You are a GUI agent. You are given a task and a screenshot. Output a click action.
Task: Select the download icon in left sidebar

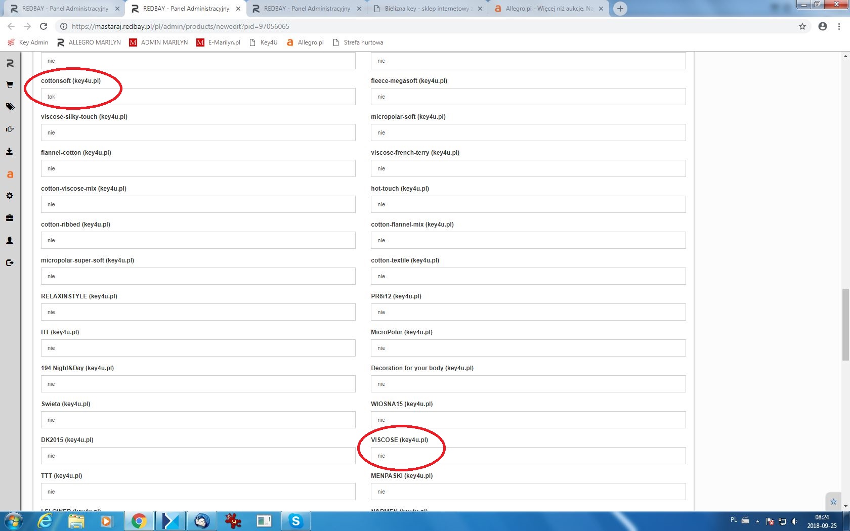[10, 151]
